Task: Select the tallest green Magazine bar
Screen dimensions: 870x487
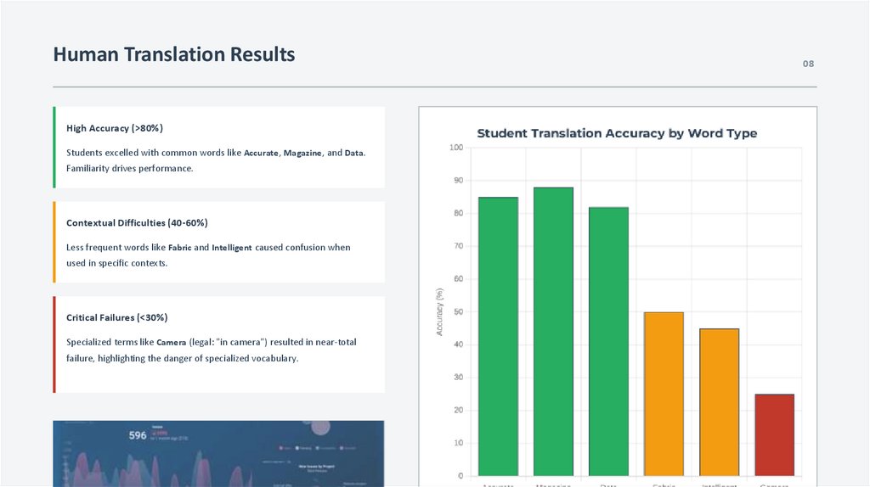Action: [553, 331]
